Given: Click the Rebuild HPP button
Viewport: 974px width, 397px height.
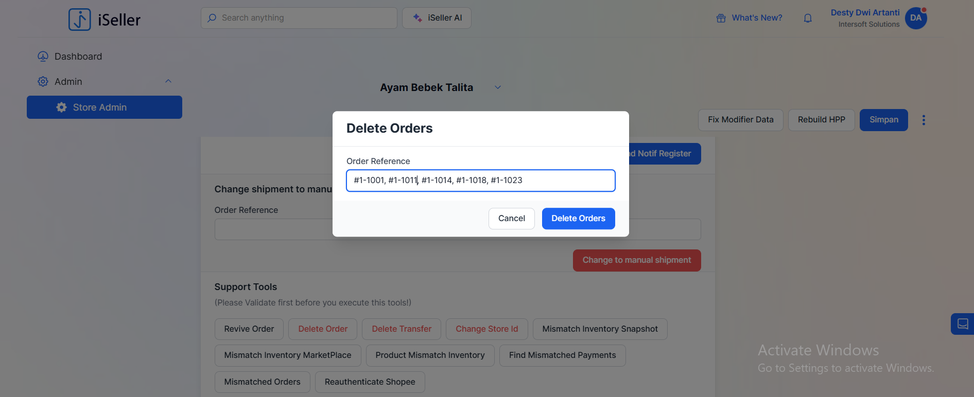Looking at the screenshot, I should click(x=821, y=120).
